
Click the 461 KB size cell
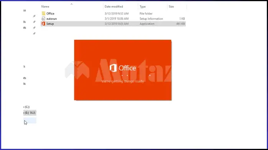pyautogui.click(x=180, y=24)
